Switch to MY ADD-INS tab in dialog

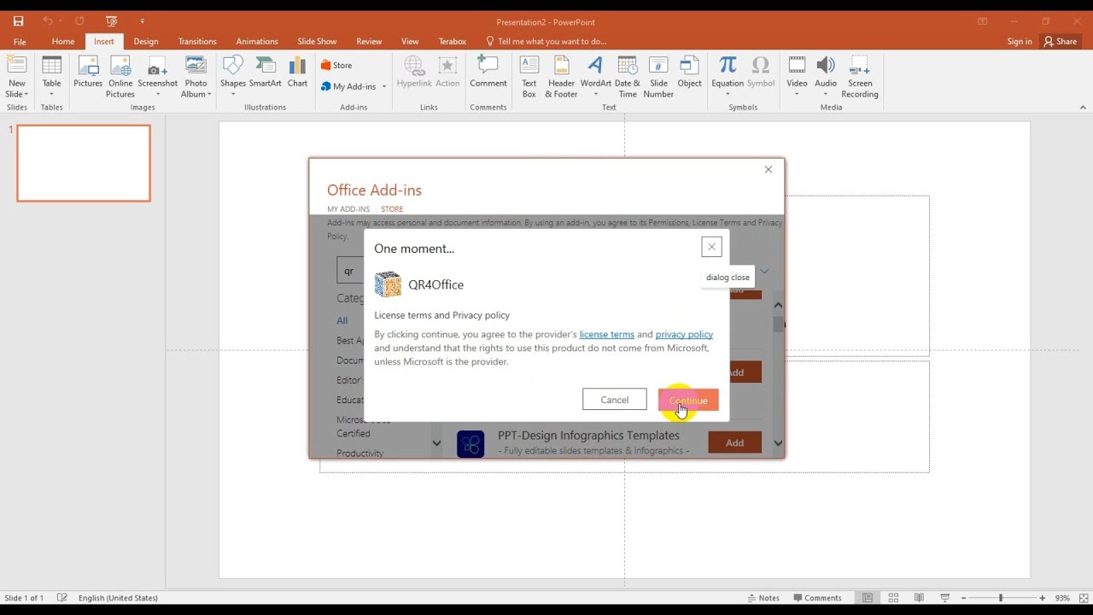[348, 209]
